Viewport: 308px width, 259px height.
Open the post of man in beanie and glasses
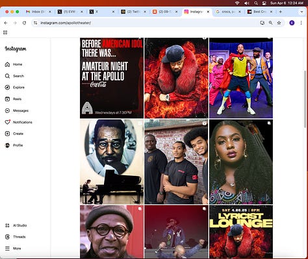112,232
